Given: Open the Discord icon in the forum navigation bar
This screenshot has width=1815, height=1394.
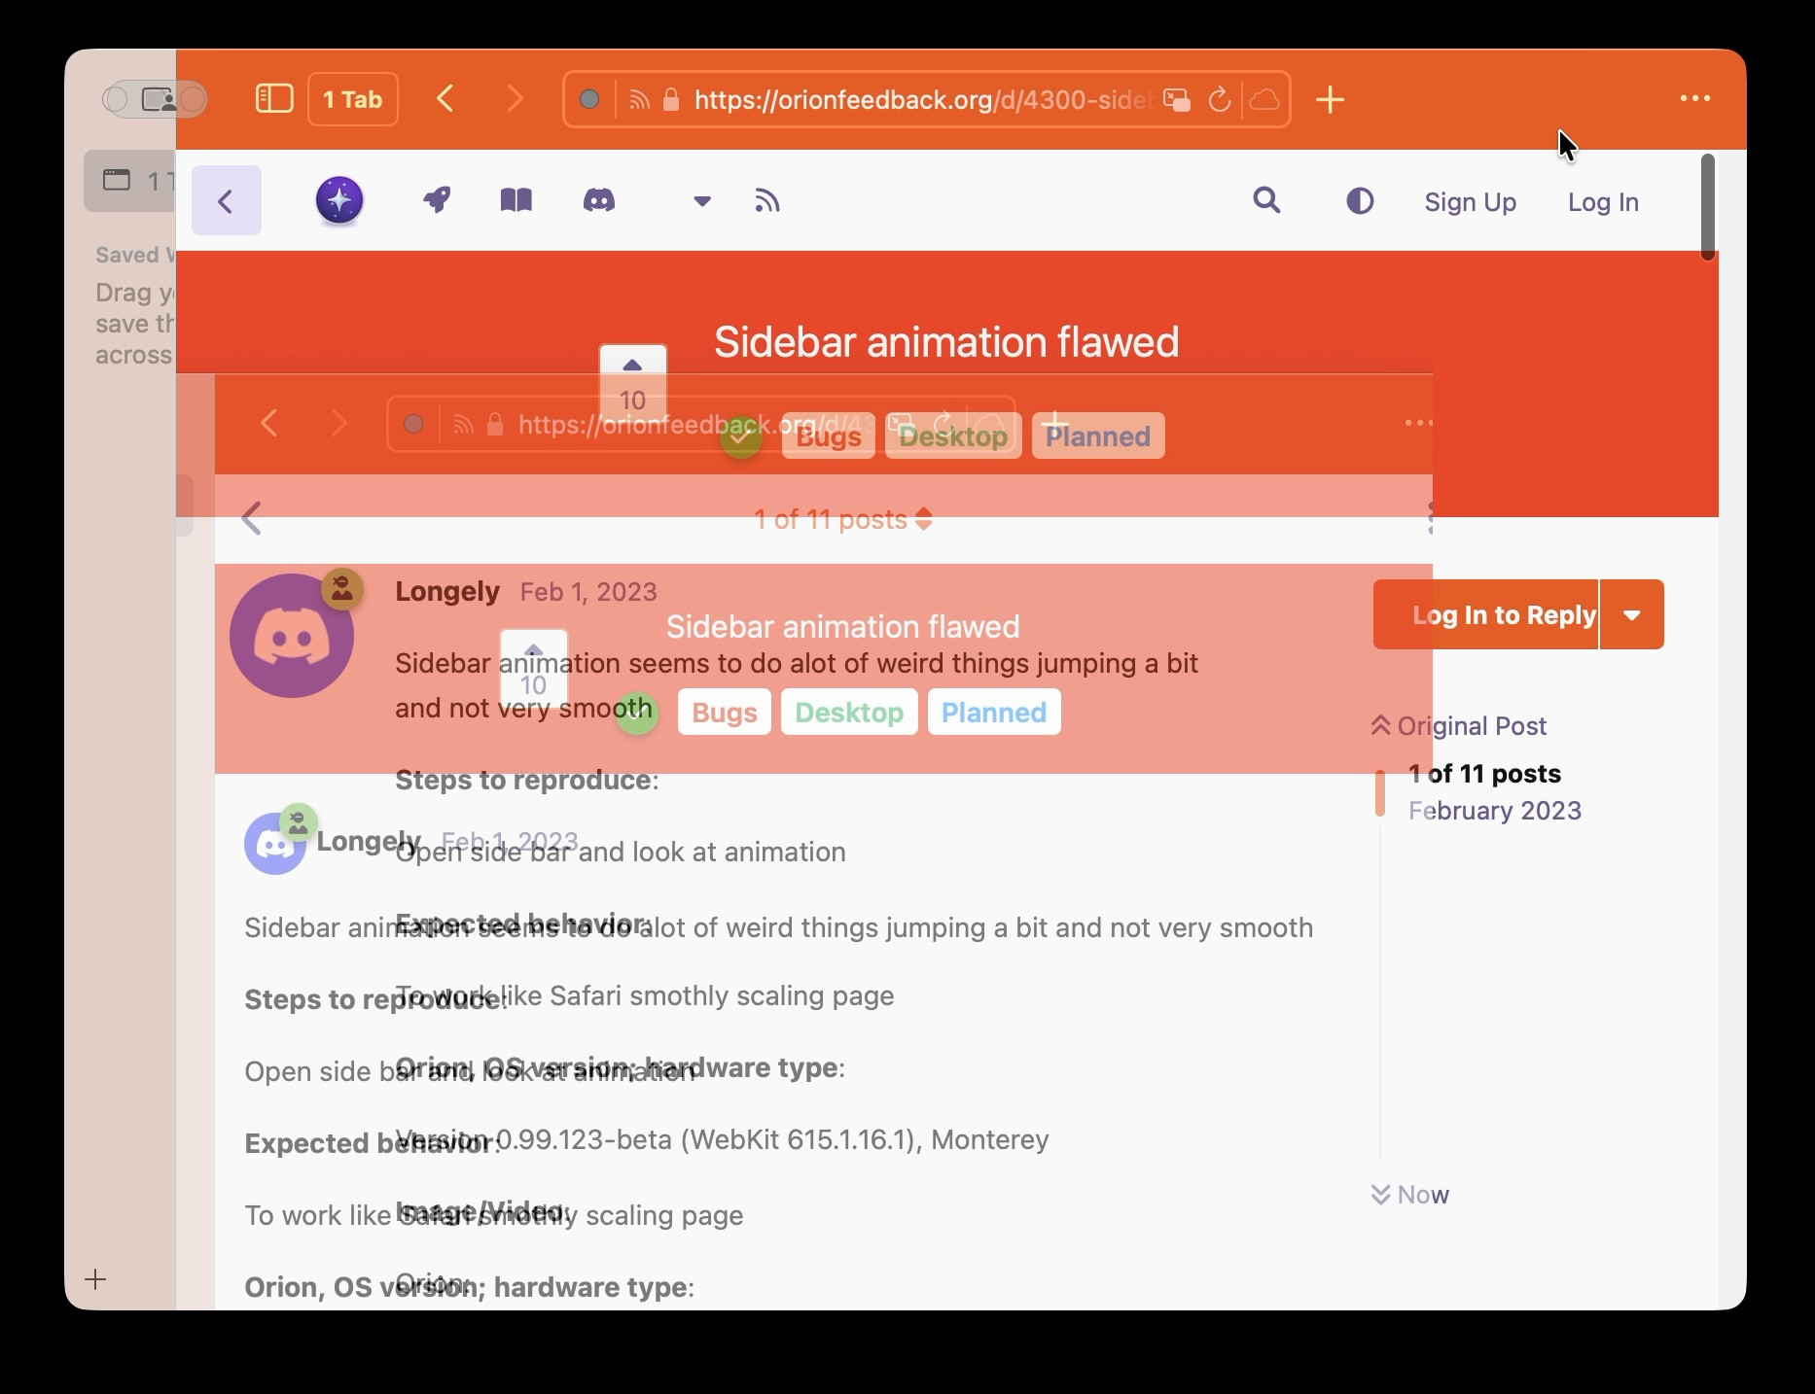Looking at the screenshot, I should (x=598, y=201).
